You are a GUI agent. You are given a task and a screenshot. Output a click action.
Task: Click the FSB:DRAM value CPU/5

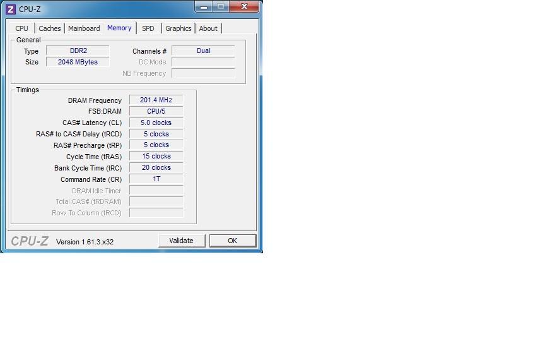(156, 111)
